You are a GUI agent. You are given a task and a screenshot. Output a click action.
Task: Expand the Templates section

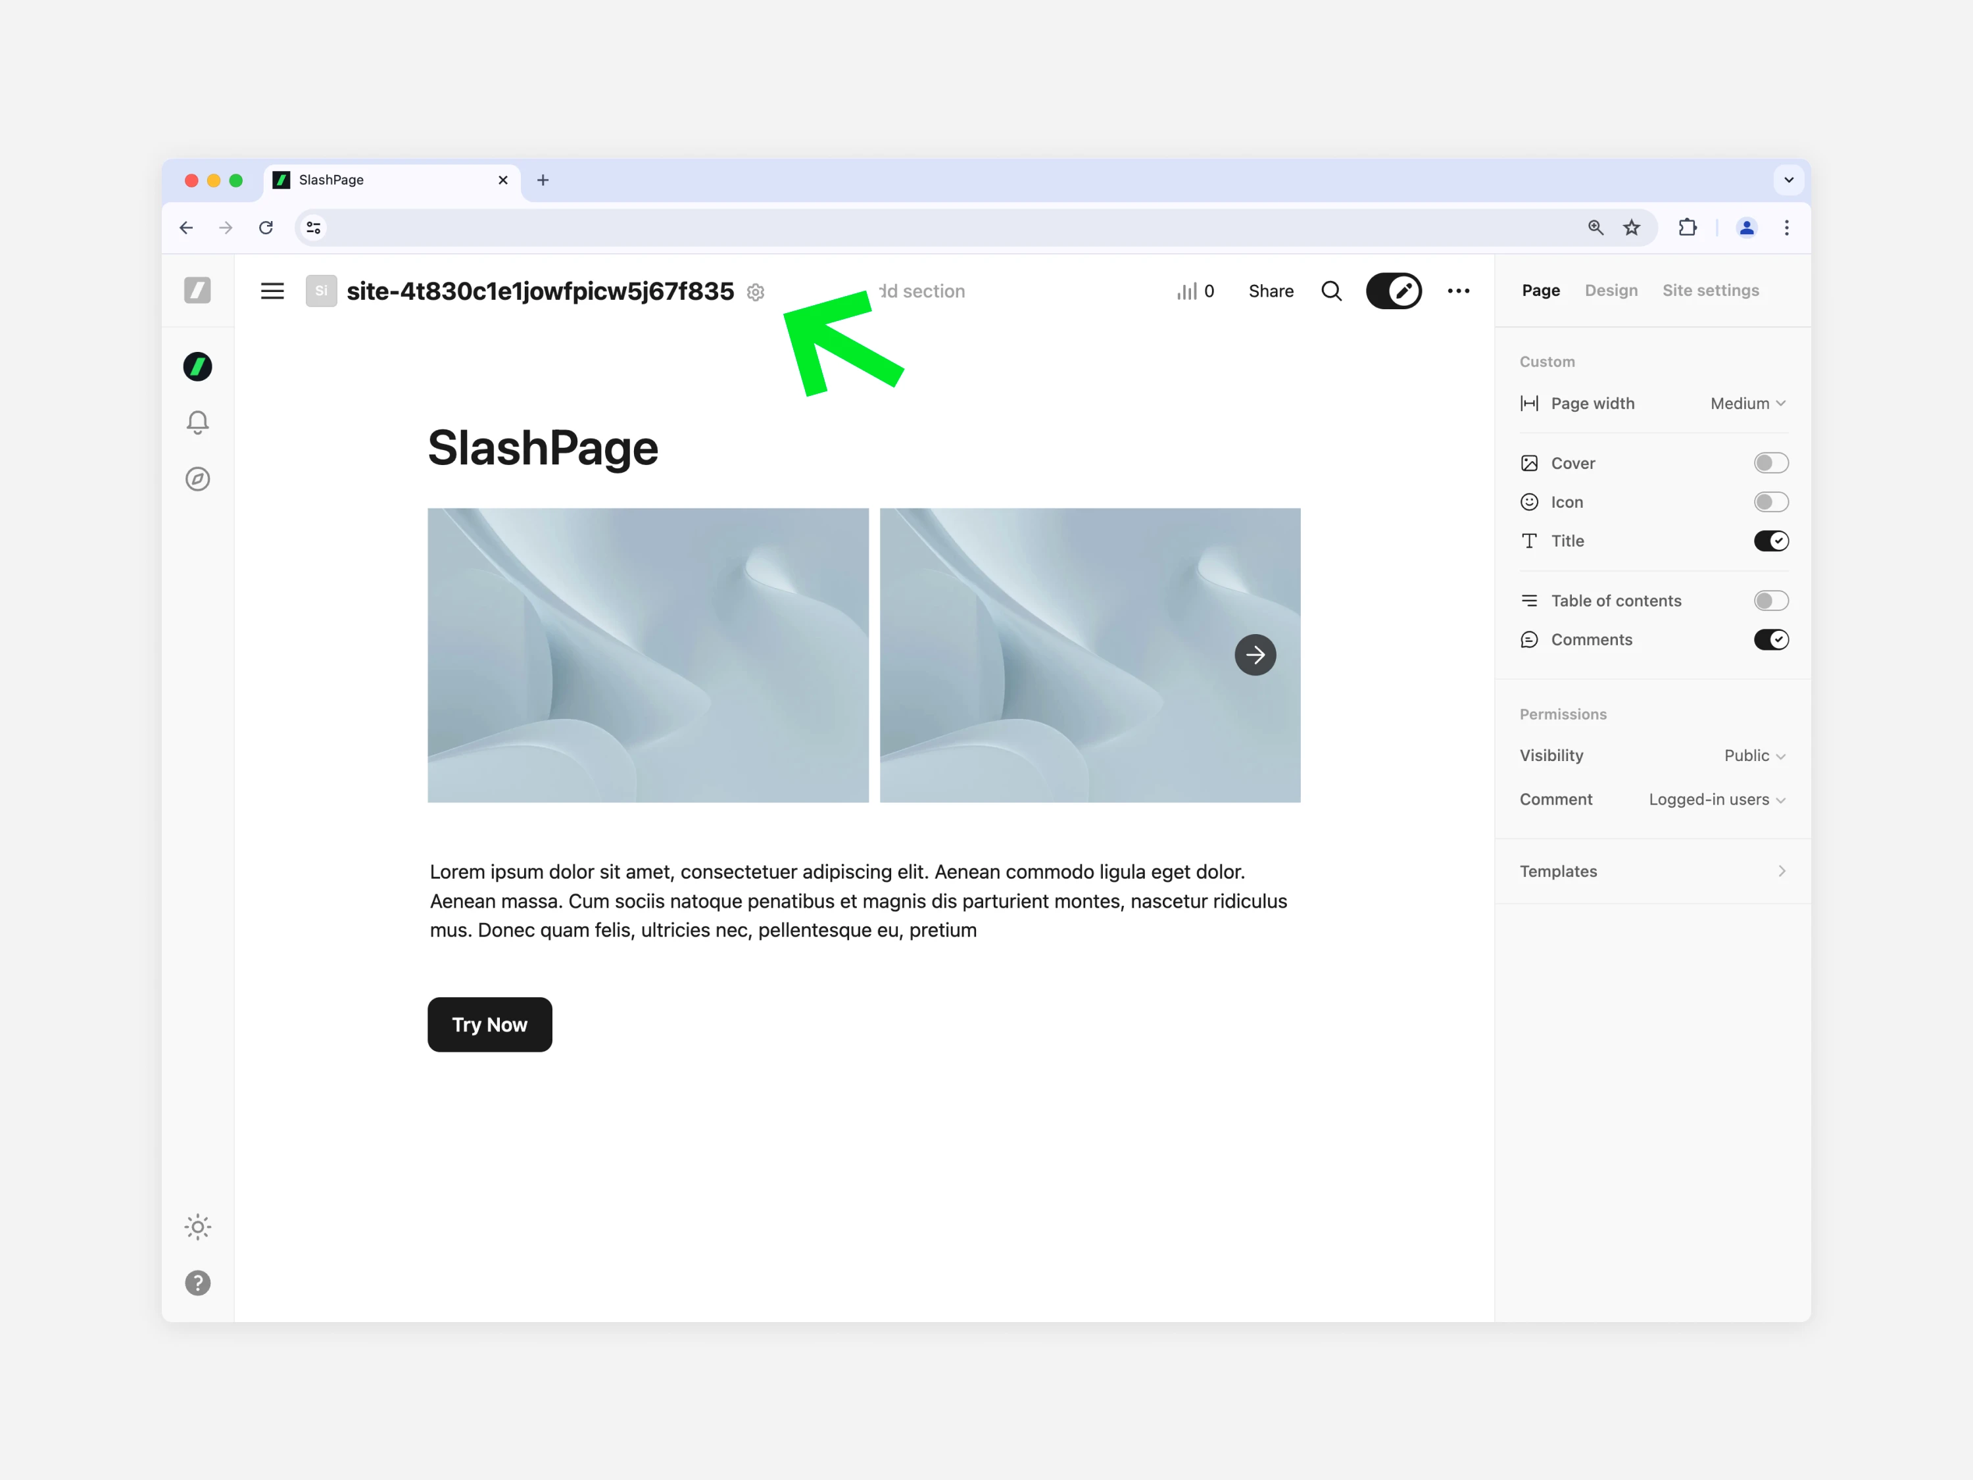[1652, 871]
